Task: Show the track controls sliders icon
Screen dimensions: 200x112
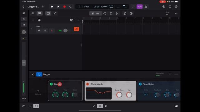Action: point(24,13)
